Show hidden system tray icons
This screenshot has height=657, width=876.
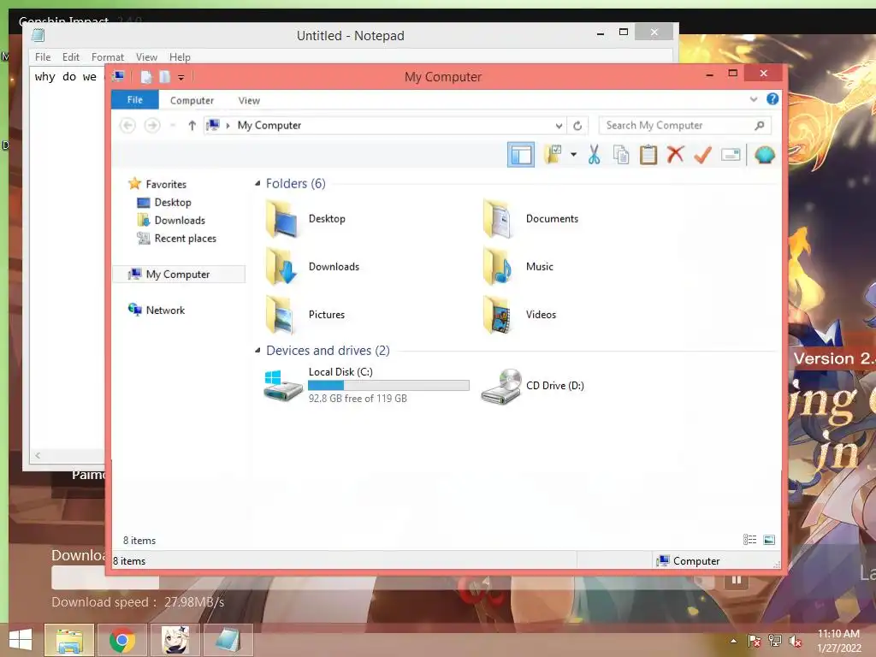click(x=733, y=641)
